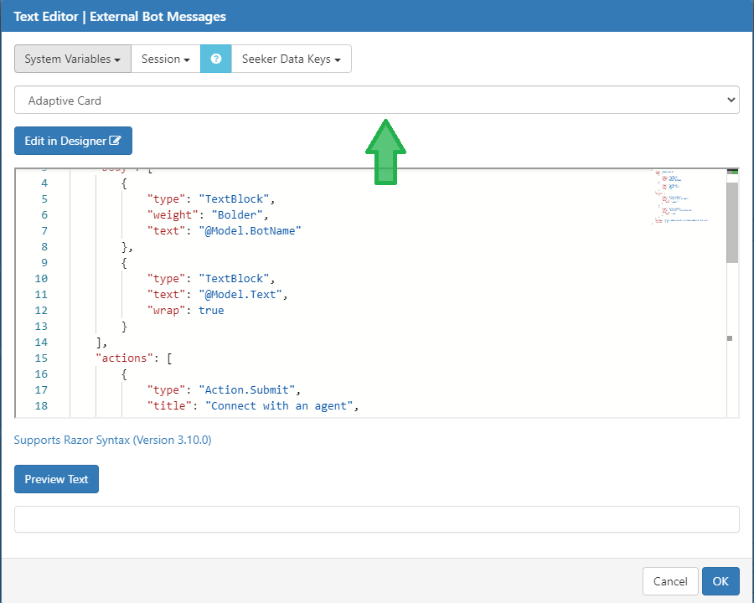Click "title" key on line 18
Screen dimensions: 754x603
169,406
